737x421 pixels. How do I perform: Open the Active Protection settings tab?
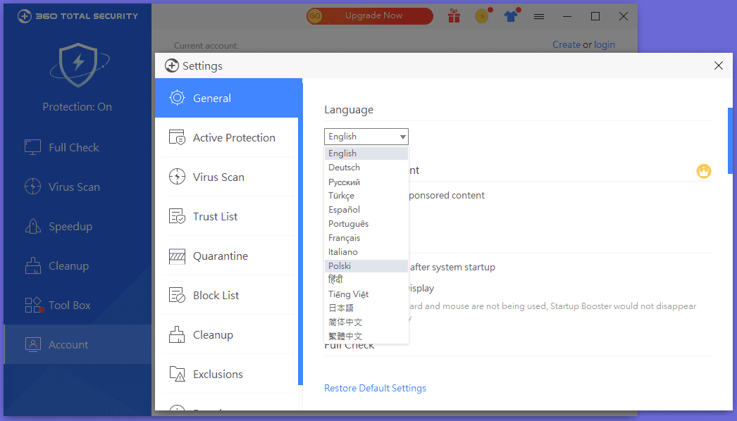[228, 137]
